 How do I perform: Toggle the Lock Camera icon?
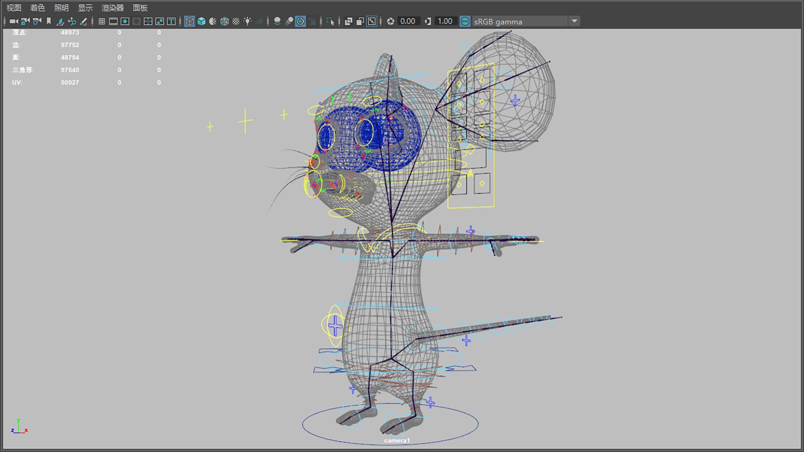click(x=26, y=21)
